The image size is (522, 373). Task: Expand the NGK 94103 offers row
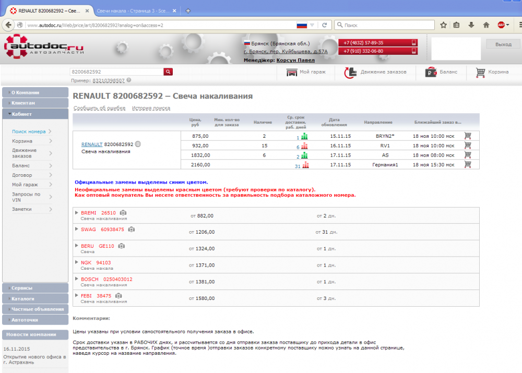coord(77,262)
